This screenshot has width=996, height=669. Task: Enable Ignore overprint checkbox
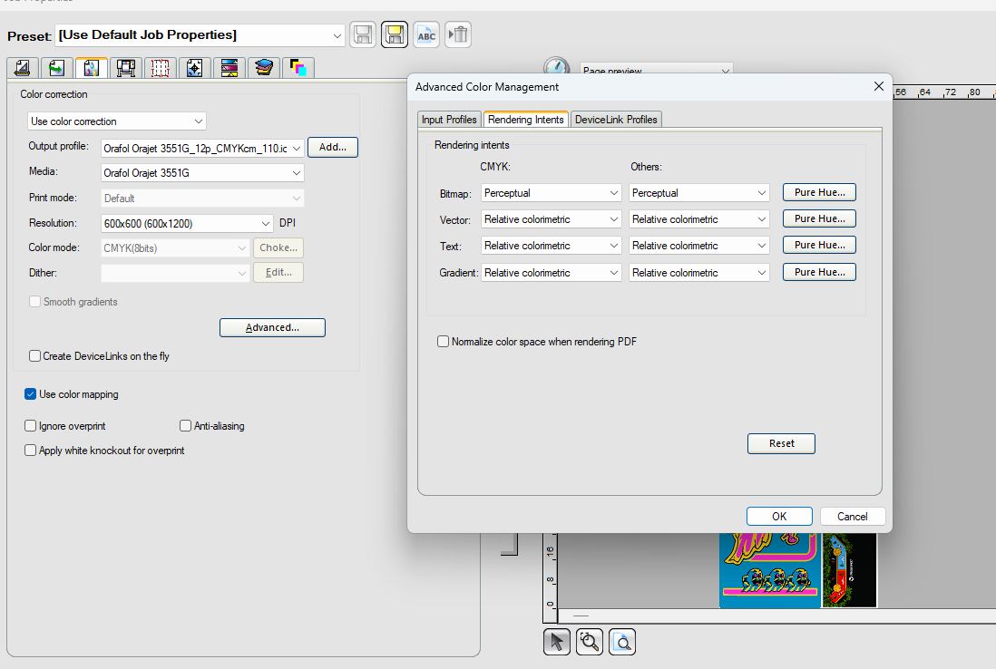pos(30,426)
